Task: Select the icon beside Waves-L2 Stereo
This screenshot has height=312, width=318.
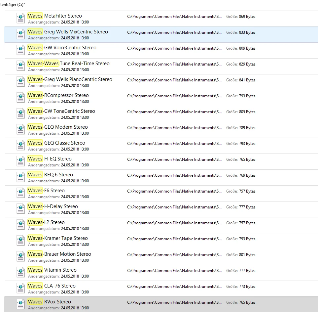Action: (21, 225)
